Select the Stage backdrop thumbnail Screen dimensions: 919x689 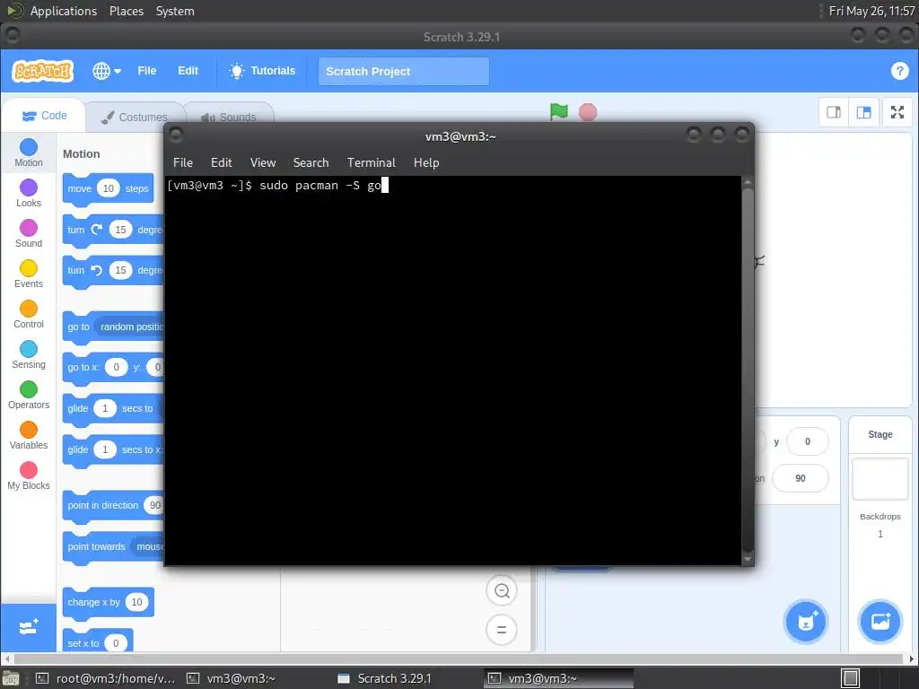point(880,479)
